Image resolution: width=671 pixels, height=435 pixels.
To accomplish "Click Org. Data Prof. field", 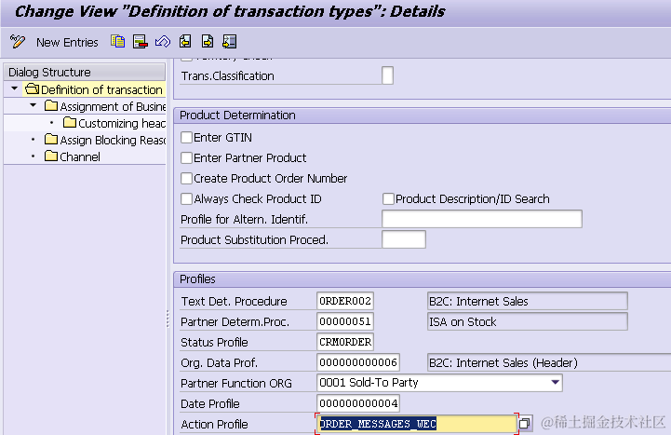I will 358,362.
